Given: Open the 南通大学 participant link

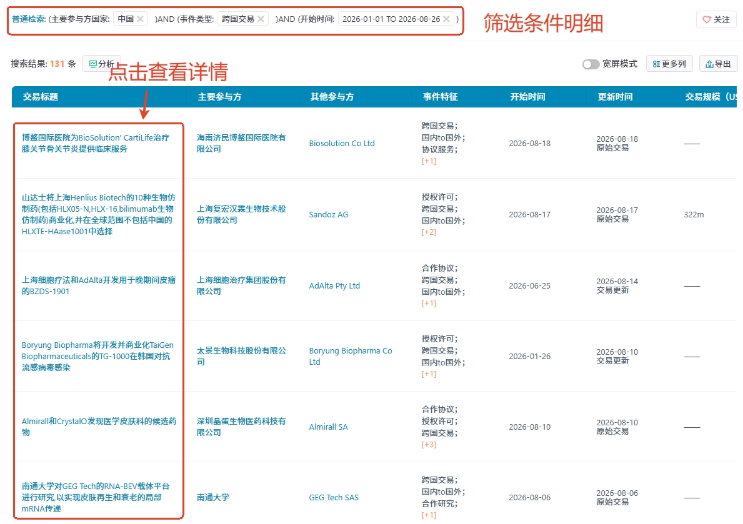Looking at the screenshot, I should [x=212, y=498].
